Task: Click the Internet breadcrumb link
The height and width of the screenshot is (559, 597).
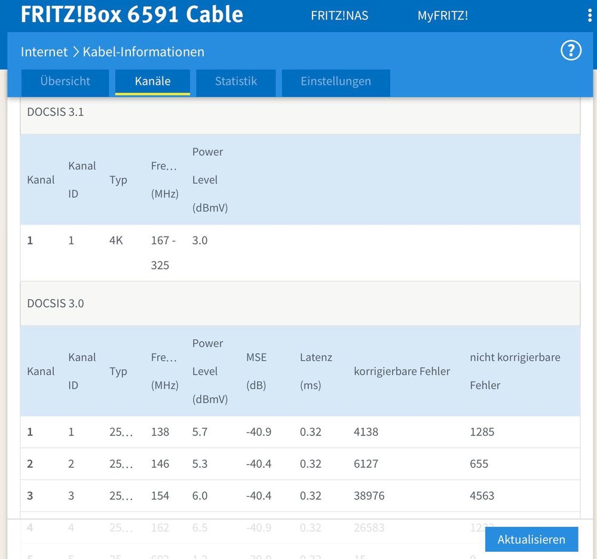Action: point(44,52)
